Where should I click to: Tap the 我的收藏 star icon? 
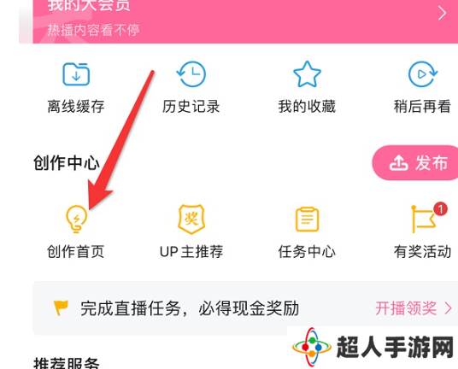[x=307, y=74]
